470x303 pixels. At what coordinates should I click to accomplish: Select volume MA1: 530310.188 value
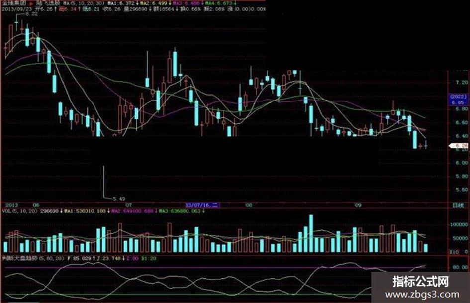click(86, 211)
